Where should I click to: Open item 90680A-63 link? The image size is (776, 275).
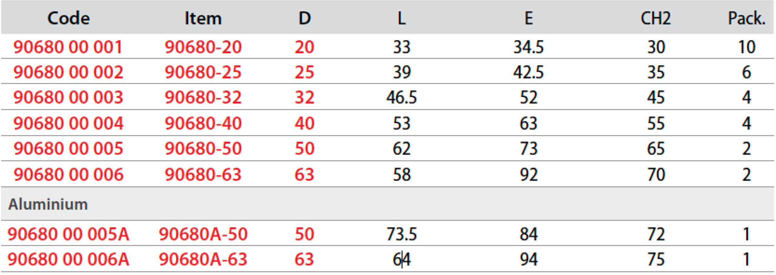pyautogui.click(x=203, y=259)
